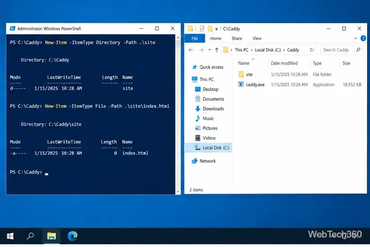Select Local Disk (C:) in the navigation pane
The image size is (370, 247).
pos(208,148)
